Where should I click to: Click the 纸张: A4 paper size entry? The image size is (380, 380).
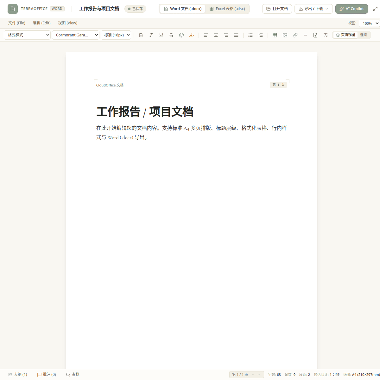point(361,375)
